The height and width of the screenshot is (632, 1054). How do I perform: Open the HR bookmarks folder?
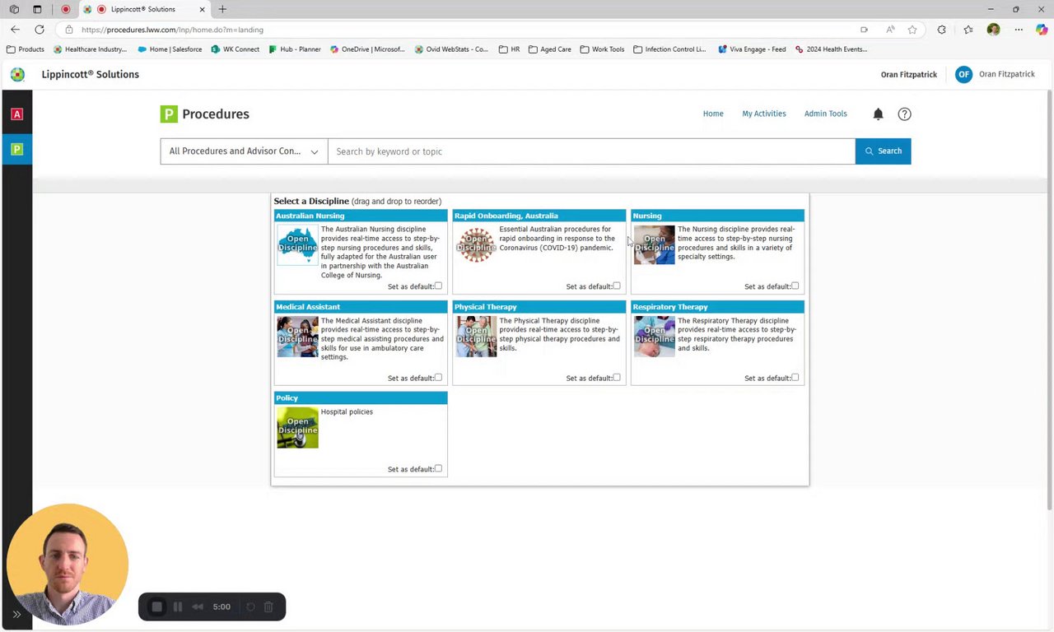pos(509,49)
